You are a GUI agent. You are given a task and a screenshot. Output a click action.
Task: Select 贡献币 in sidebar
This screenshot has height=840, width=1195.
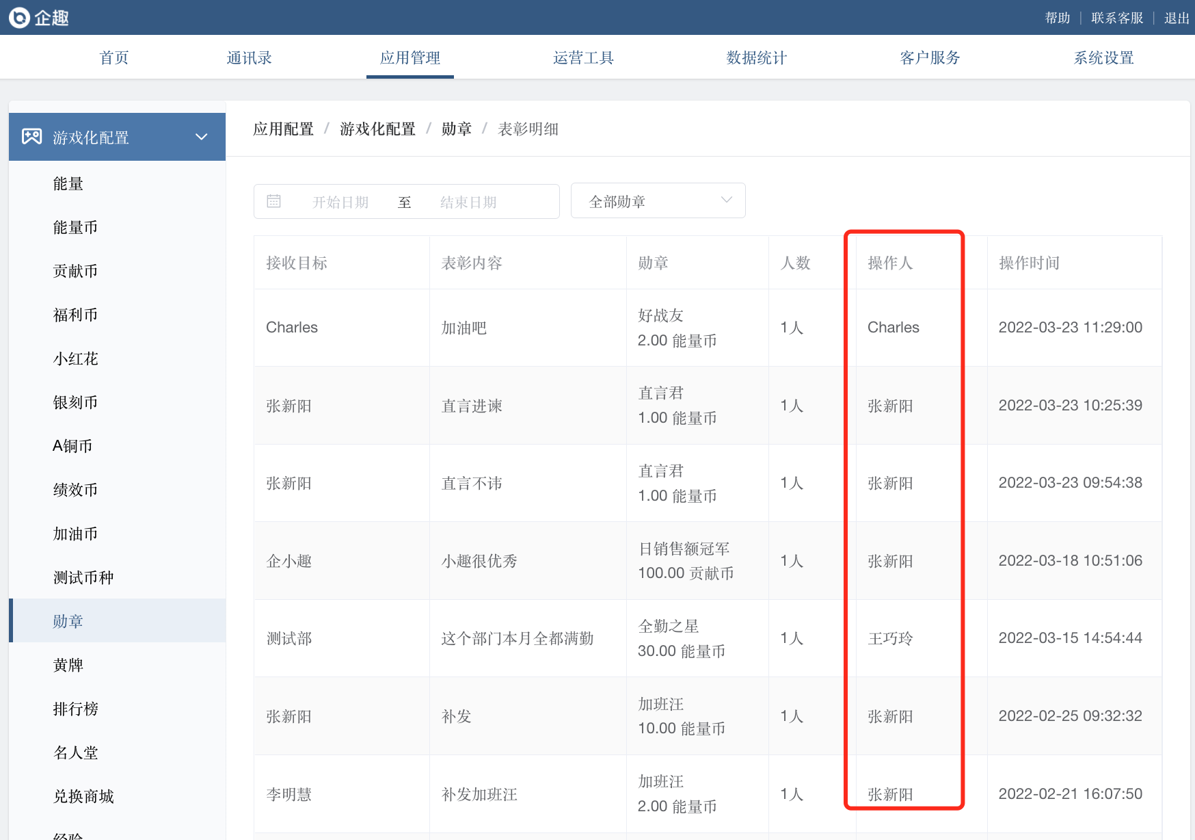117,271
